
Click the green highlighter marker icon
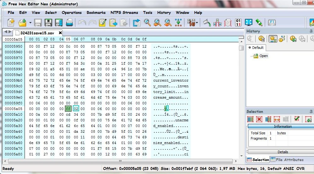tap(259, 22)
